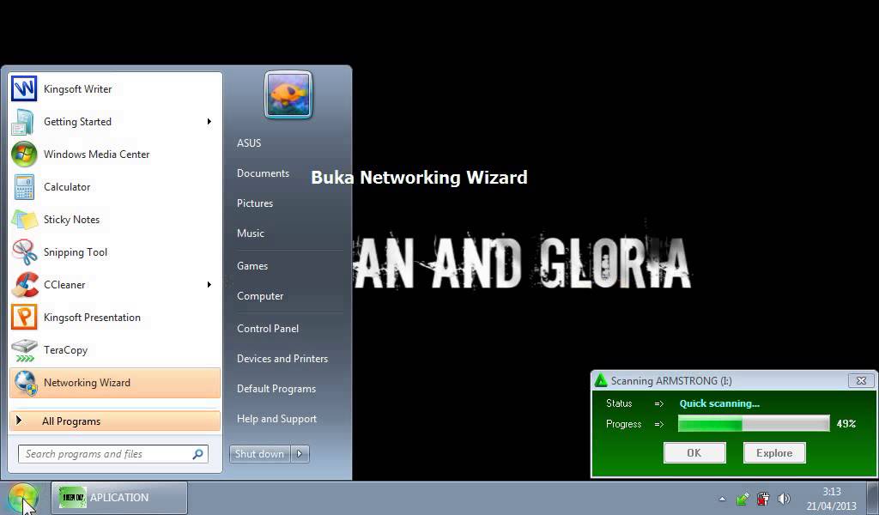Open the Calculator icon

24,186
